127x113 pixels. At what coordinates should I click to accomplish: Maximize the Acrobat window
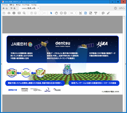coord(118,2)
